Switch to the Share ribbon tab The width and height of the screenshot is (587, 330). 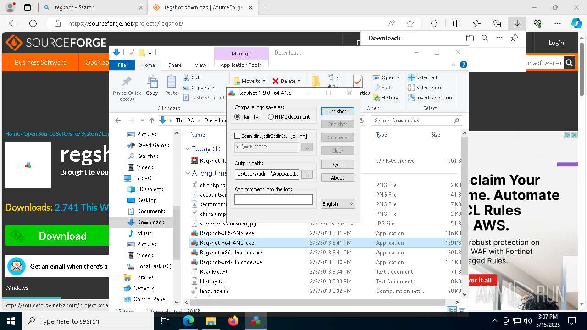pyautogui.click(x=175, y=65)
